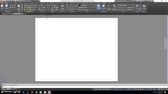Open the Section Plane tool
168x94 pixels.
(62, 7)
